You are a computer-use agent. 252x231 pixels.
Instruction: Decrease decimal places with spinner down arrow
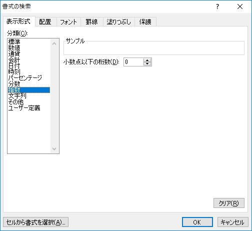tap(147, 64)
